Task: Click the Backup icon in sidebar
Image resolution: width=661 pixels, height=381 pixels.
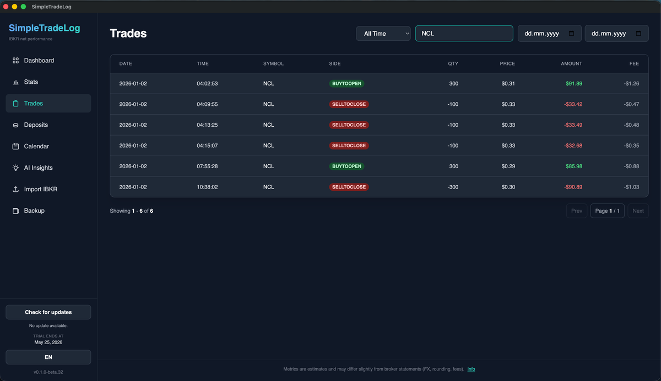Action: click(x=15, y=211)
